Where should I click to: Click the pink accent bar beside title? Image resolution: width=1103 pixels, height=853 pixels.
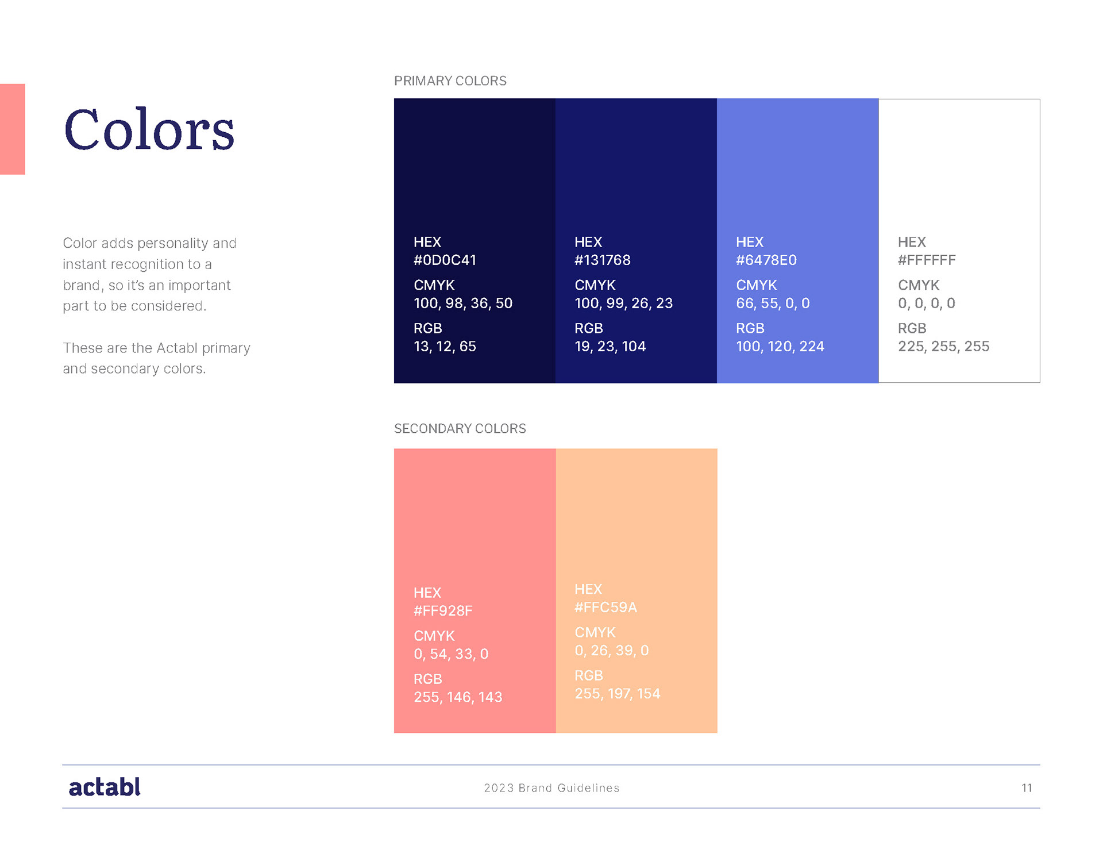pos(12,129)
